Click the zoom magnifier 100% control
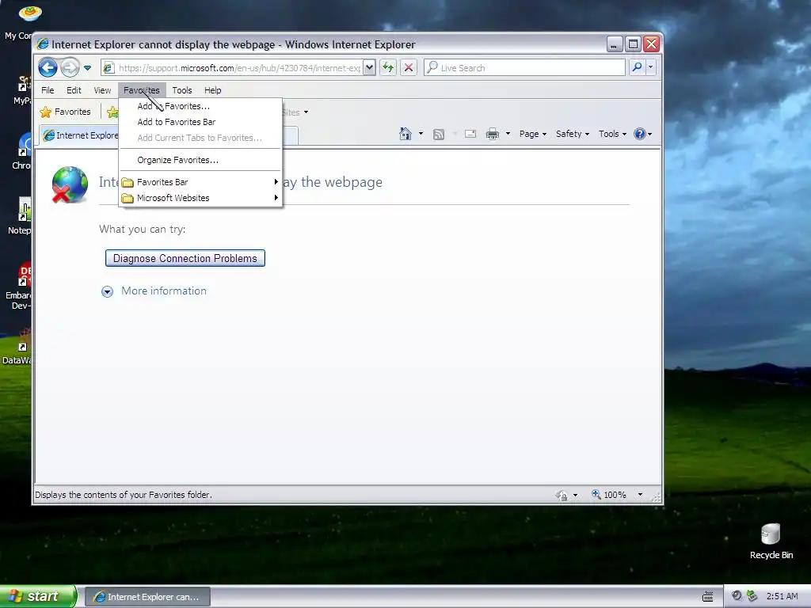811x608 pixels. [609, 495]
